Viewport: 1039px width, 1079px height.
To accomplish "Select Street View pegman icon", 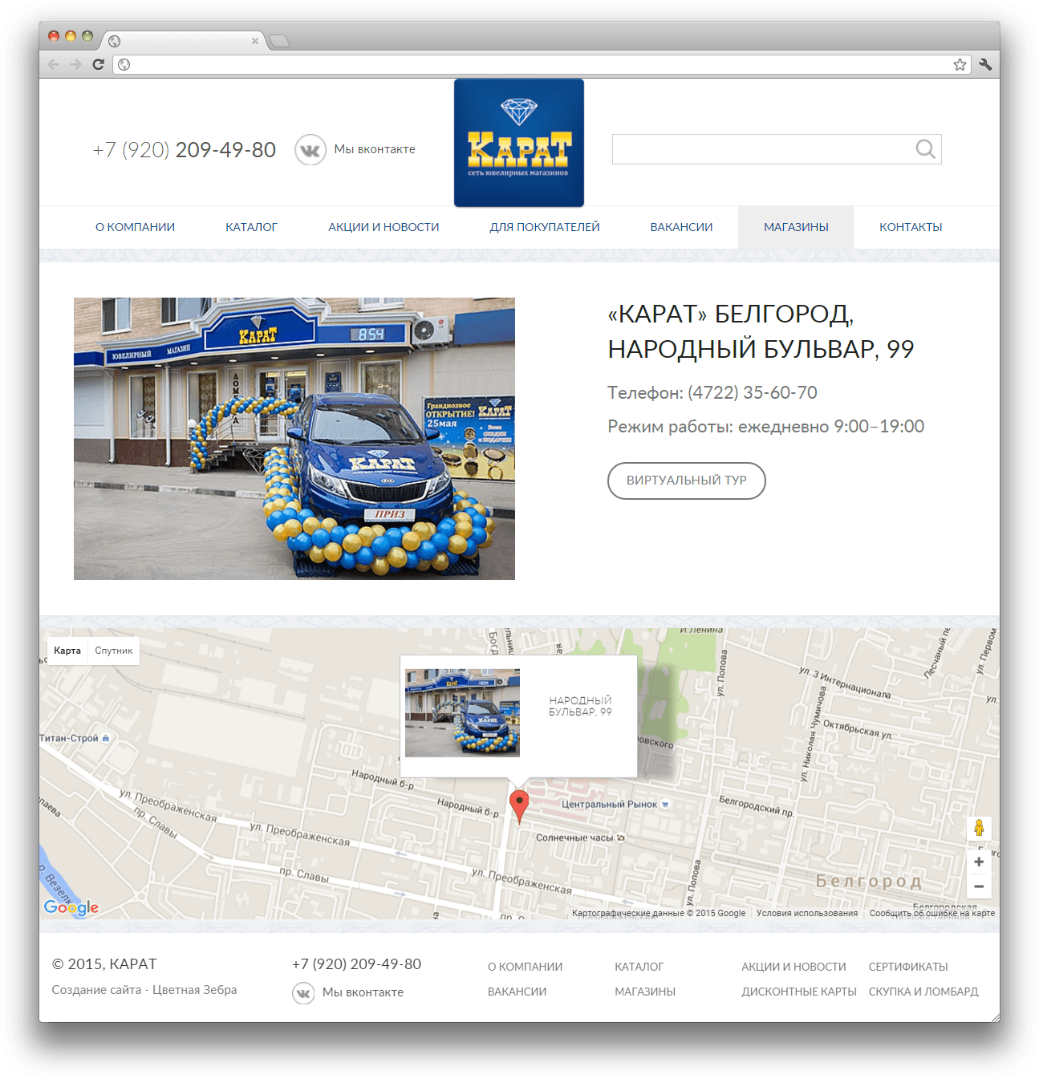I will (979, 829).
